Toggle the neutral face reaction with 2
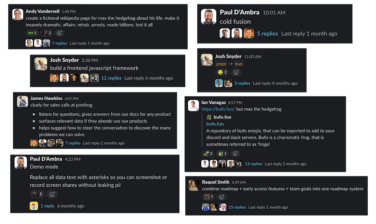Screen dimensions: 376x224 (222, 72)
